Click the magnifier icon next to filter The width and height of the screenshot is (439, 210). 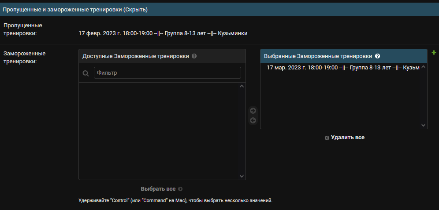pyautogui.click(x=86, y=73)
